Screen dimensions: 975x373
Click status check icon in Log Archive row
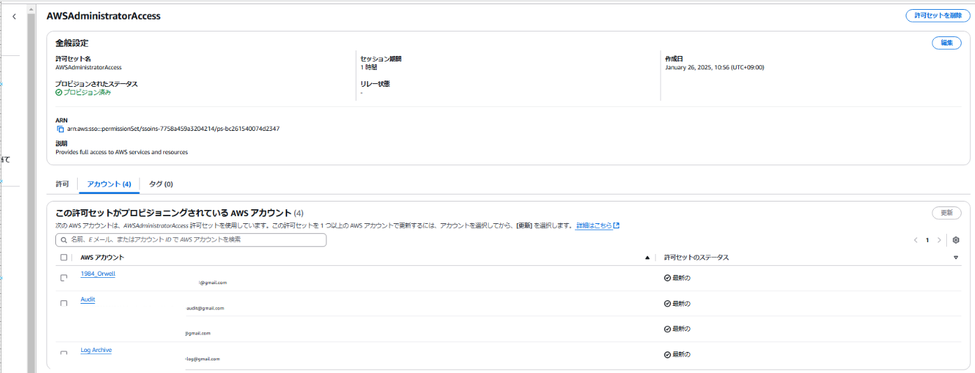pos(668,355)
